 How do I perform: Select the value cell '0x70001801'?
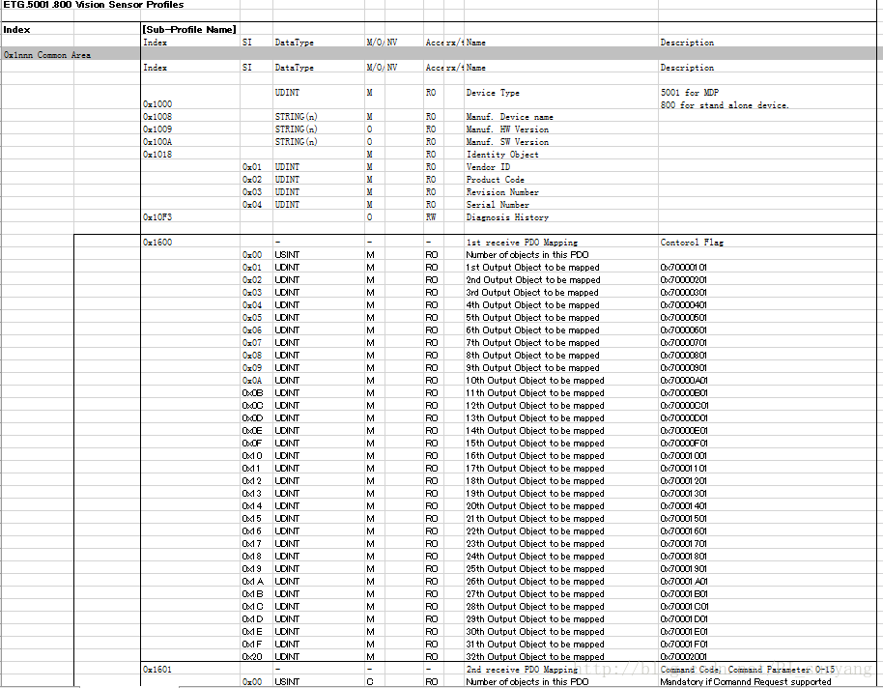pyautogui.click(x=683, y=557)
